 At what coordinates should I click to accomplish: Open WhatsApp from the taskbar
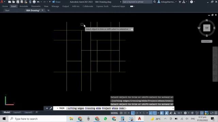coord(105,119)
